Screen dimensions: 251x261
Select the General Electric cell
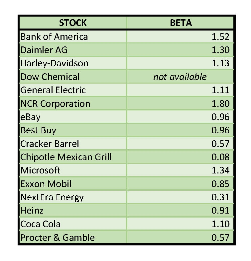(x=53, y=90)
